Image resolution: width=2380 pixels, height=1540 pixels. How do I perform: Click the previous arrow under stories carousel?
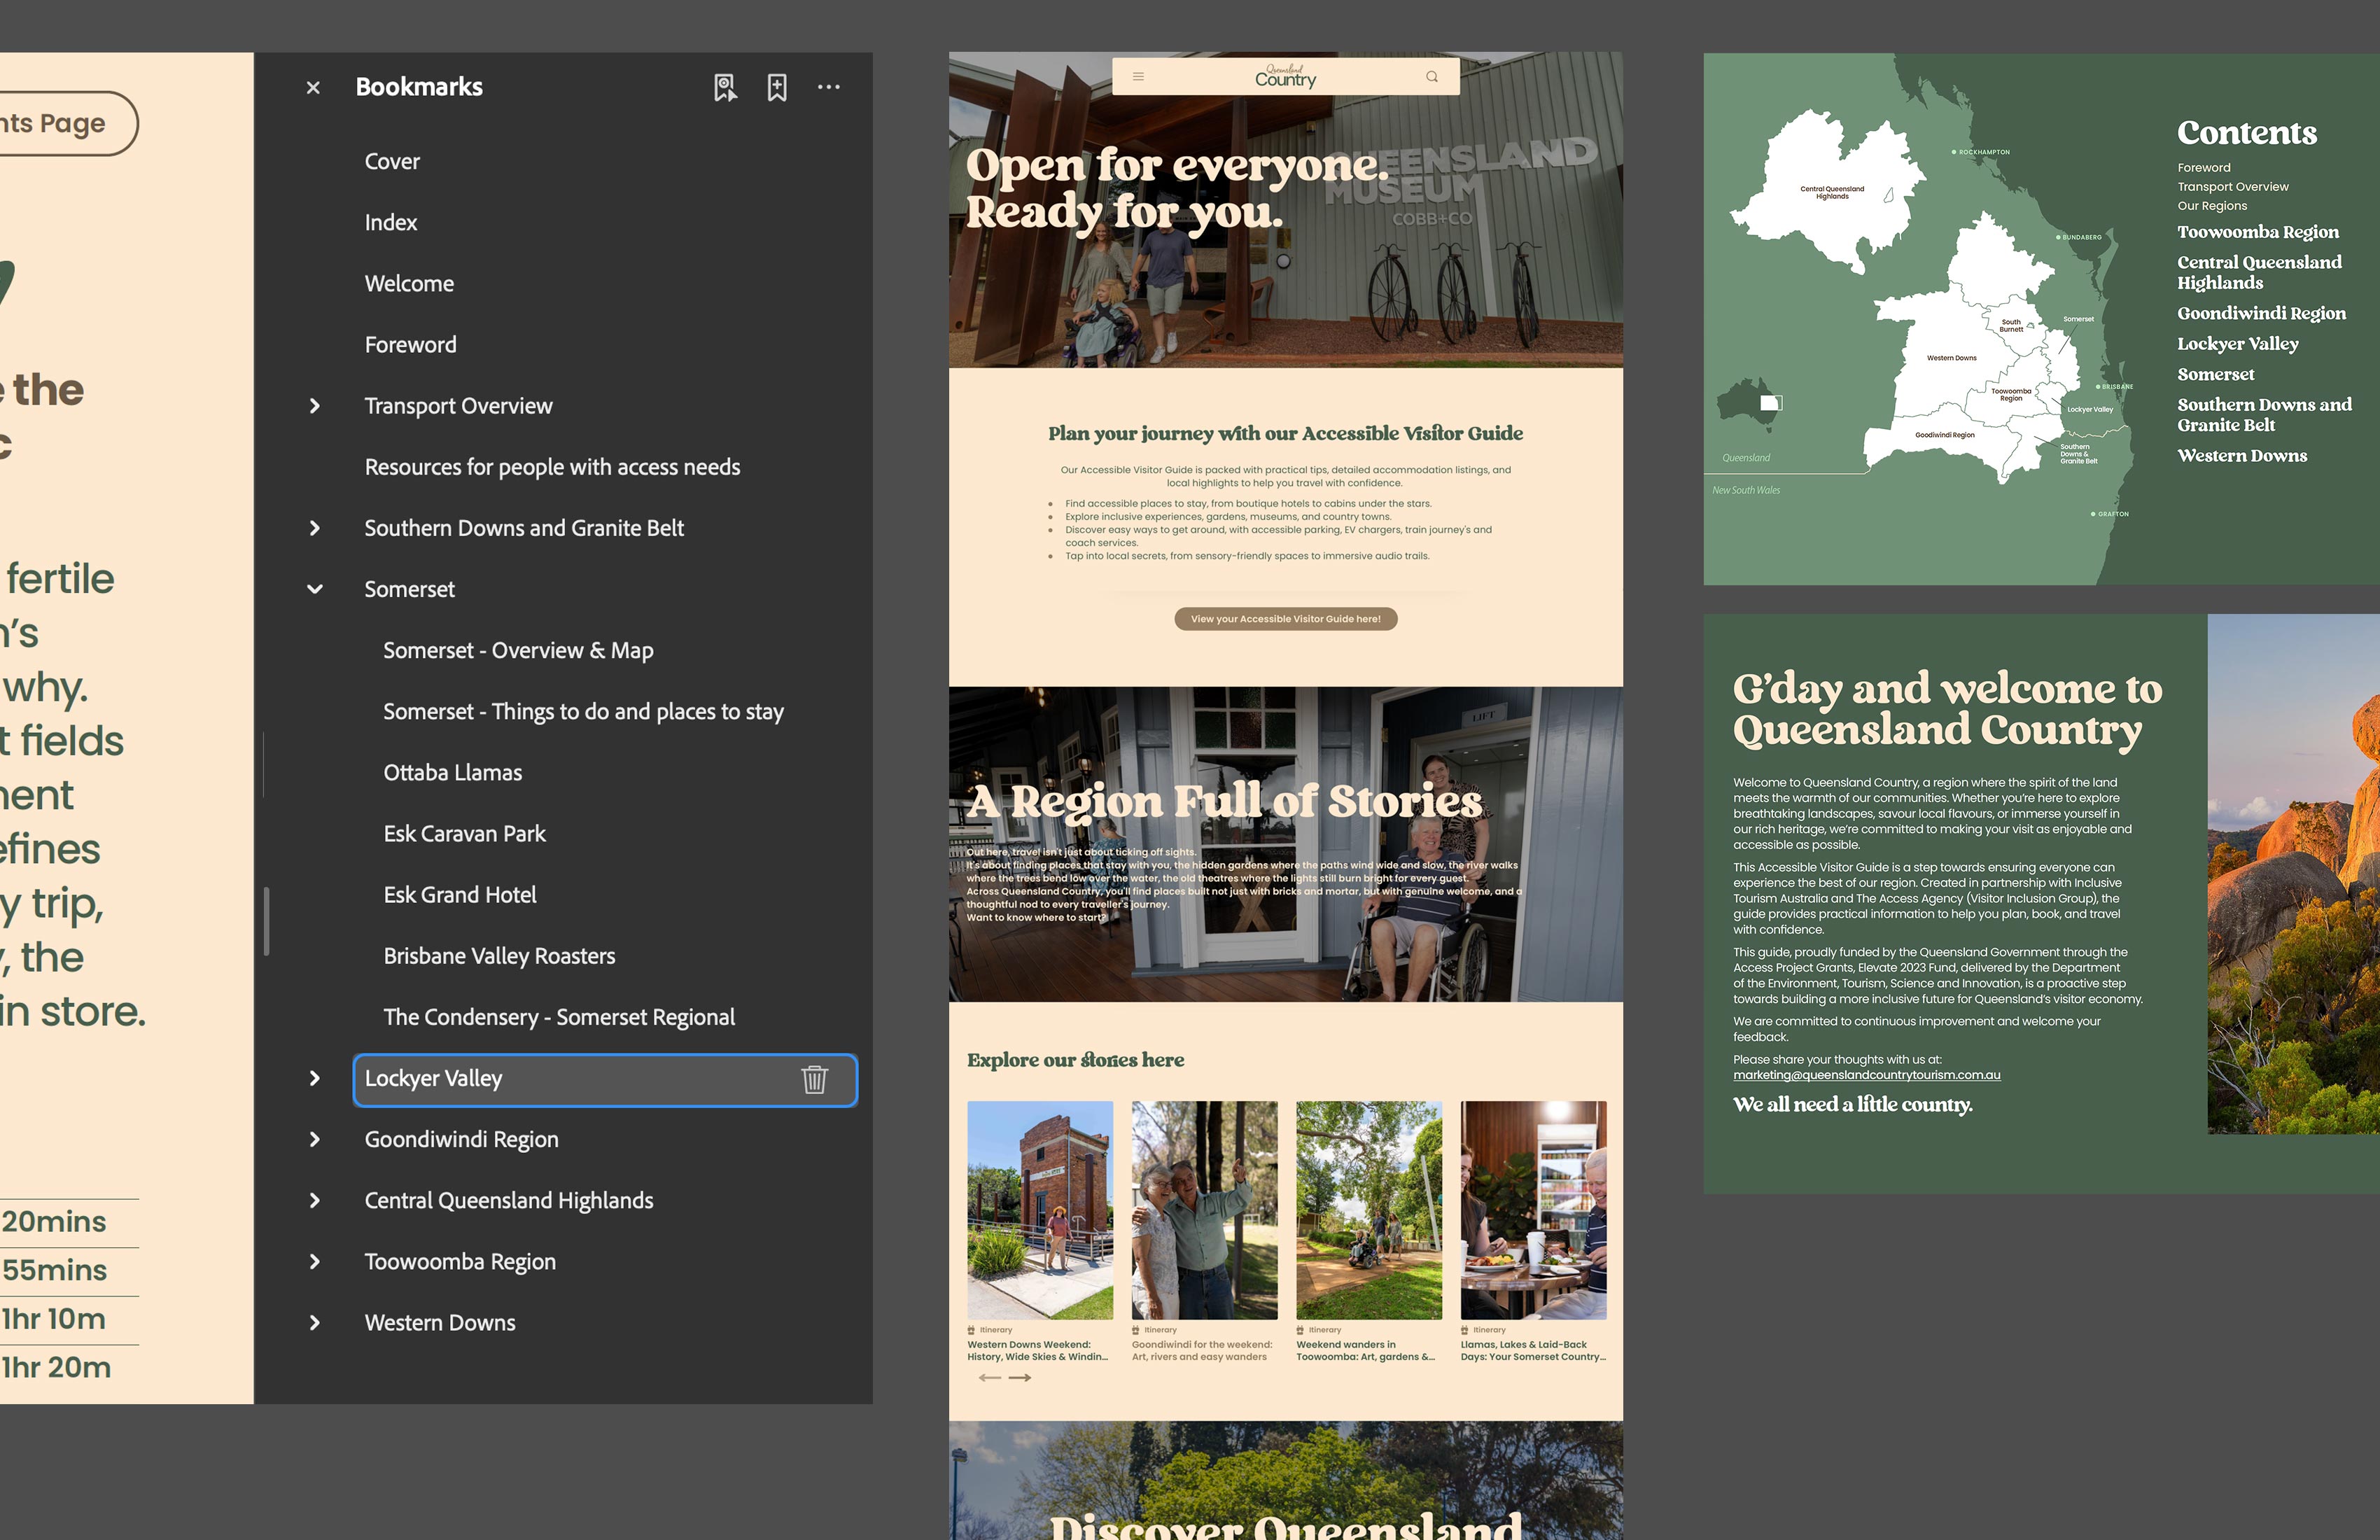point(989,1377)
